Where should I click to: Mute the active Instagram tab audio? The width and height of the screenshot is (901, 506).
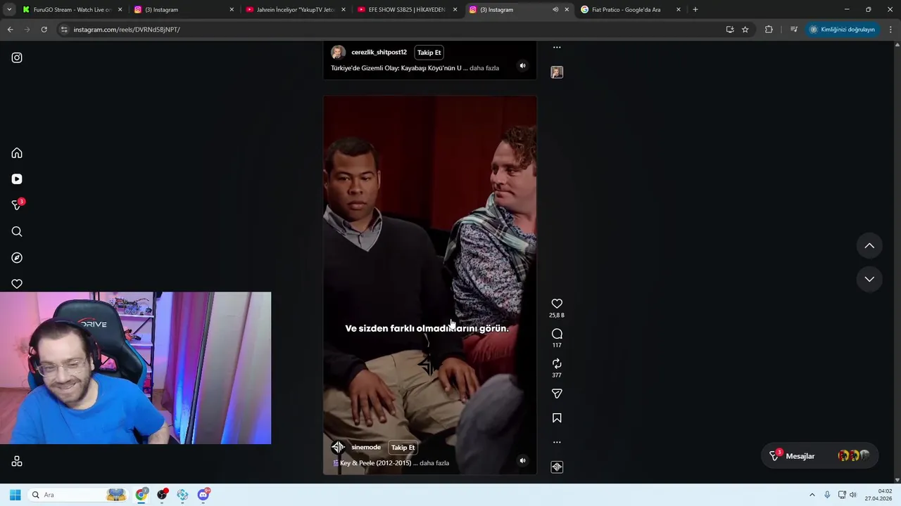555,10
